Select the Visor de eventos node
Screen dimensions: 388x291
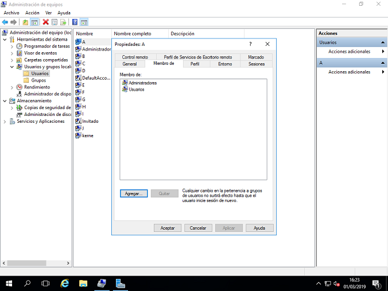[40, 53]
